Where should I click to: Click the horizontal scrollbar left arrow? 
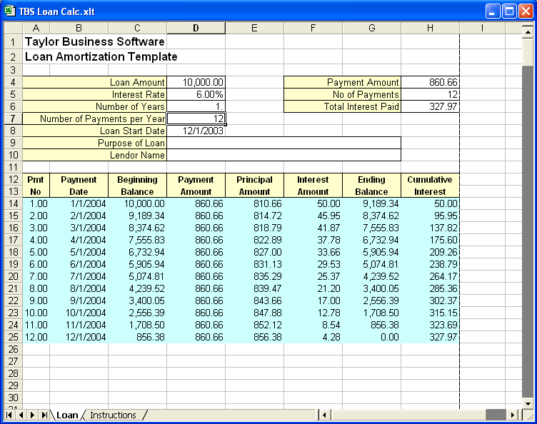324,415
